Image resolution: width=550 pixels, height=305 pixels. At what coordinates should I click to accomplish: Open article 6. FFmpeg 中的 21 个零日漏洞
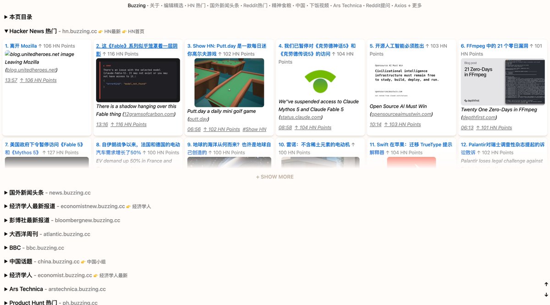(495, 46)
